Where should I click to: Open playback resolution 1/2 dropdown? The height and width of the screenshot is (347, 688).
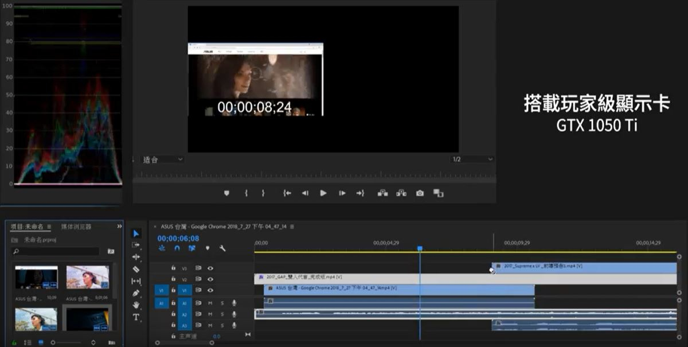click(472, 159)
